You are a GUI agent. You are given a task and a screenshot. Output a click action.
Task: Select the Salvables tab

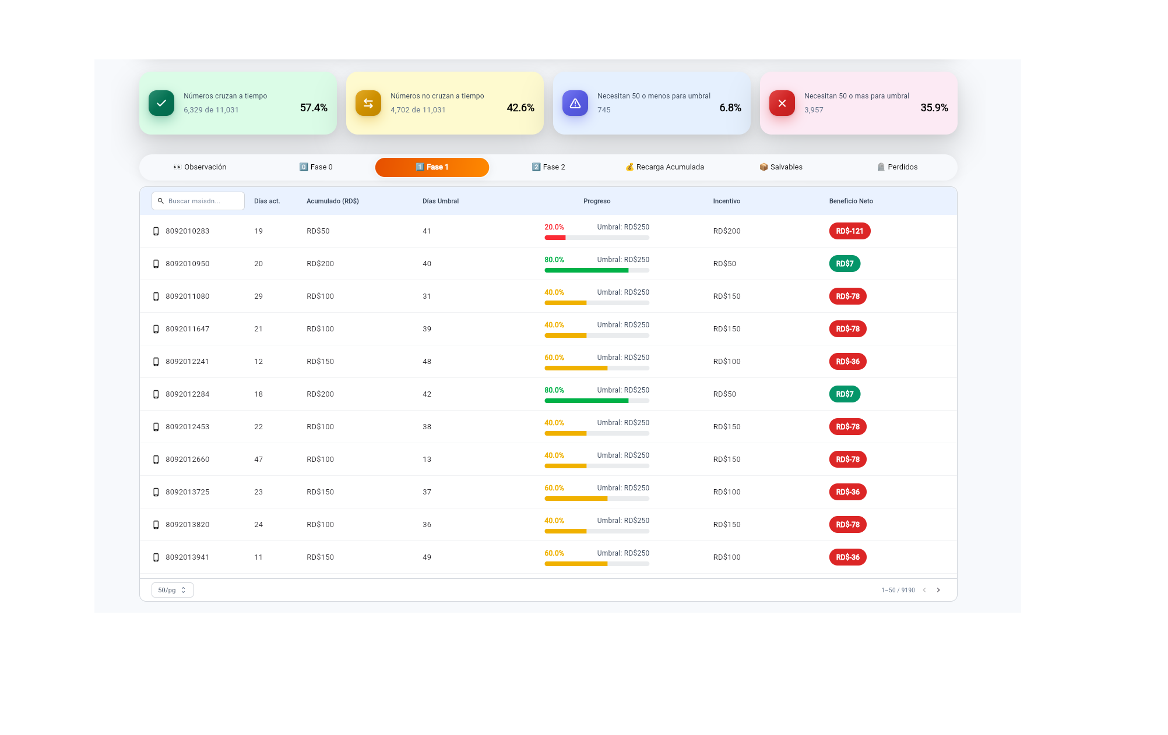pyautogui.click(x=781, y=167)
